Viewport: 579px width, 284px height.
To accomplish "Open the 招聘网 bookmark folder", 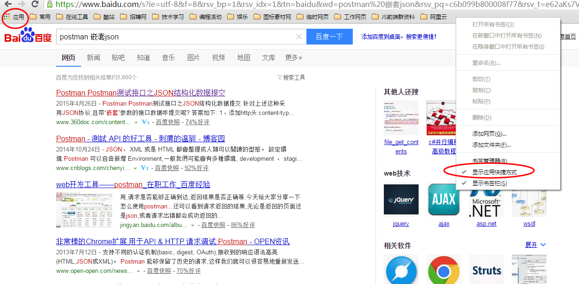I will click(133, 17).
